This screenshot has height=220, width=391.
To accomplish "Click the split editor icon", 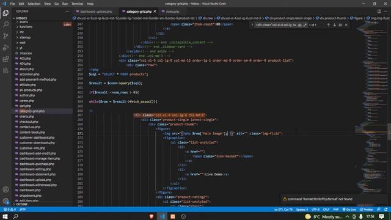I will (x=379, y=11).
